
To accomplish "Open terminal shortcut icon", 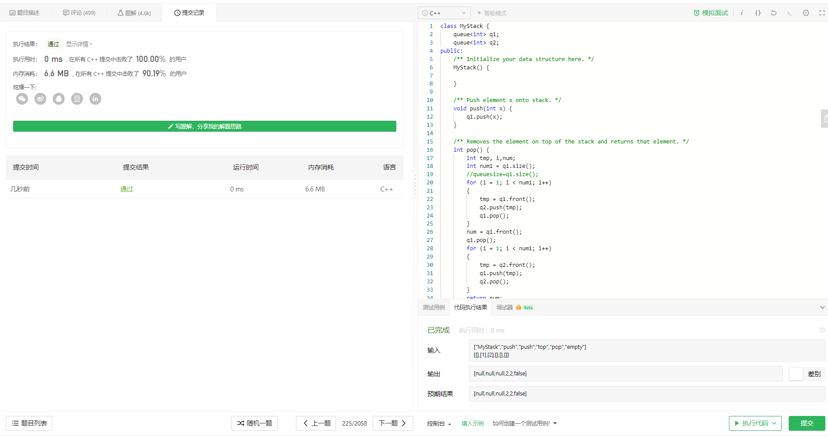I will click(x=790, y=13).
